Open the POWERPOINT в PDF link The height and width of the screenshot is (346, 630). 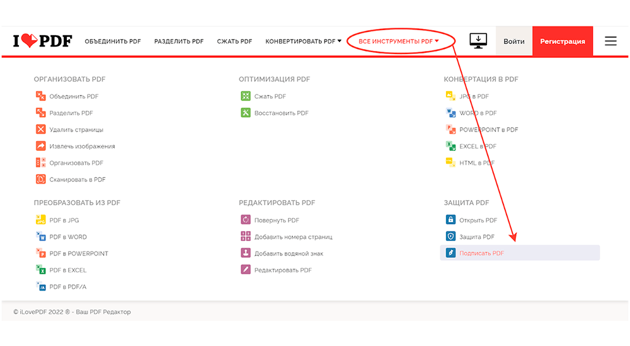pos(489,130)
